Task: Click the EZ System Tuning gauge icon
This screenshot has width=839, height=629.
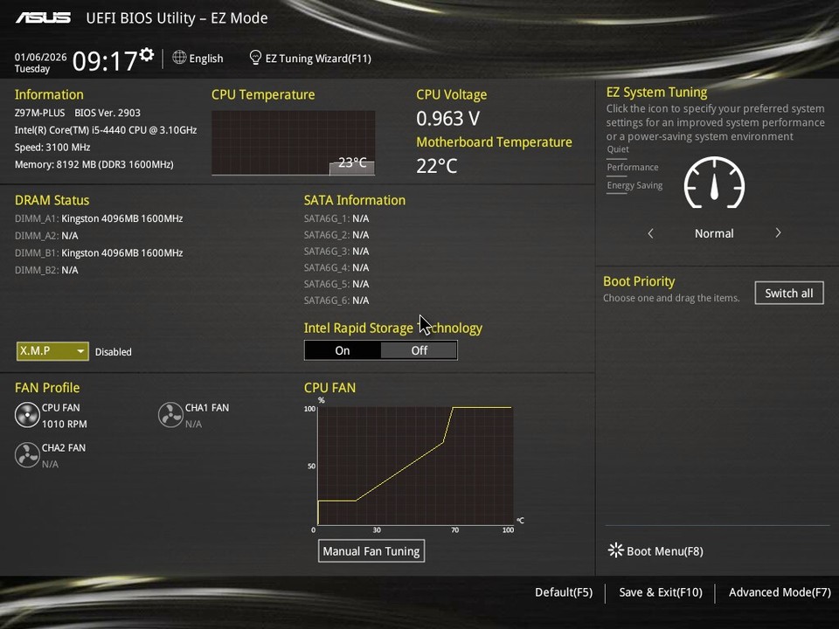Action: pyautogui.click(x=714, y=183)
